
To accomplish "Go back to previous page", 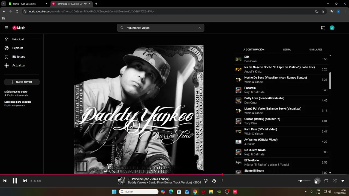I will point(4,11).
